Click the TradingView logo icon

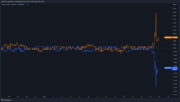[x=2, y=100]
